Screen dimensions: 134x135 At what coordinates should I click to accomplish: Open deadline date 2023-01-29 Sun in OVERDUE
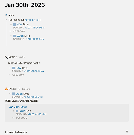point(34,97)
